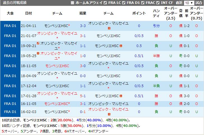Click 1引分(10.00%) in handicap record summary
The image size is (204, 135).
[x=100, y=126]
